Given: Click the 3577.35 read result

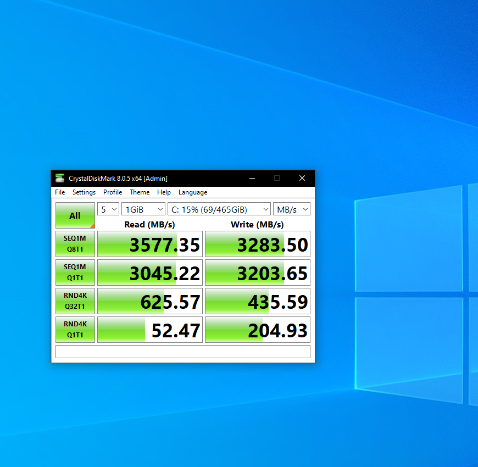Looking at the screenshot, I should 150,244.
